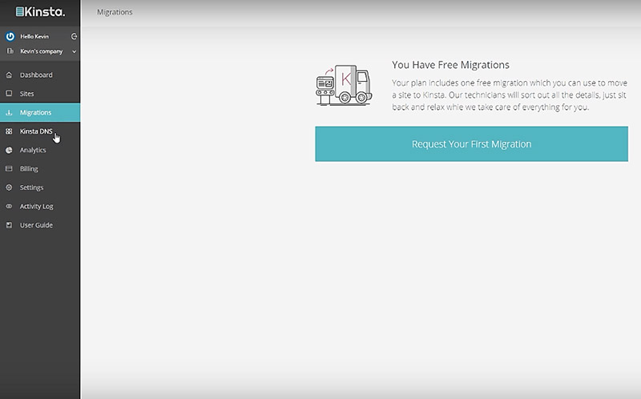Click the Analytics pie chart icon
Screen dimensions: 641x399
[9, 150]
